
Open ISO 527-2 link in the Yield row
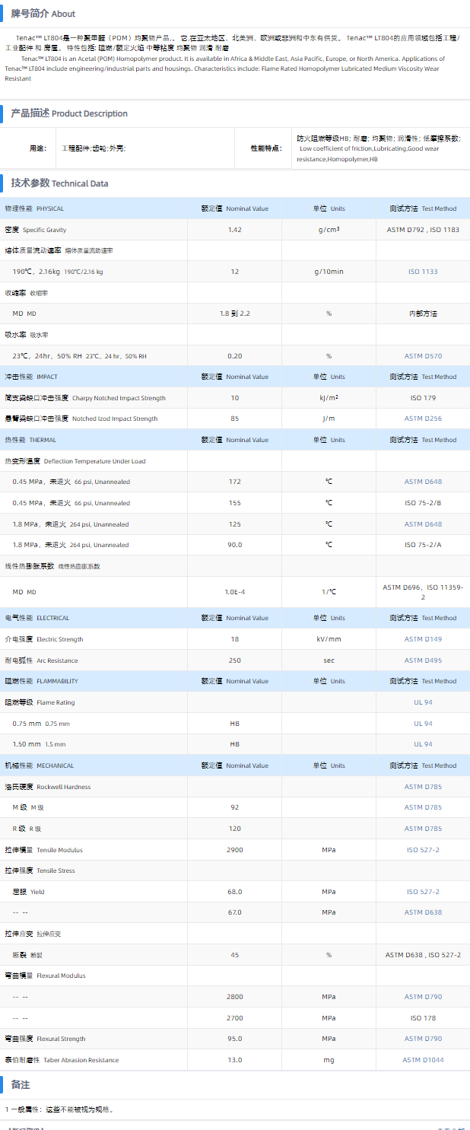423,892
